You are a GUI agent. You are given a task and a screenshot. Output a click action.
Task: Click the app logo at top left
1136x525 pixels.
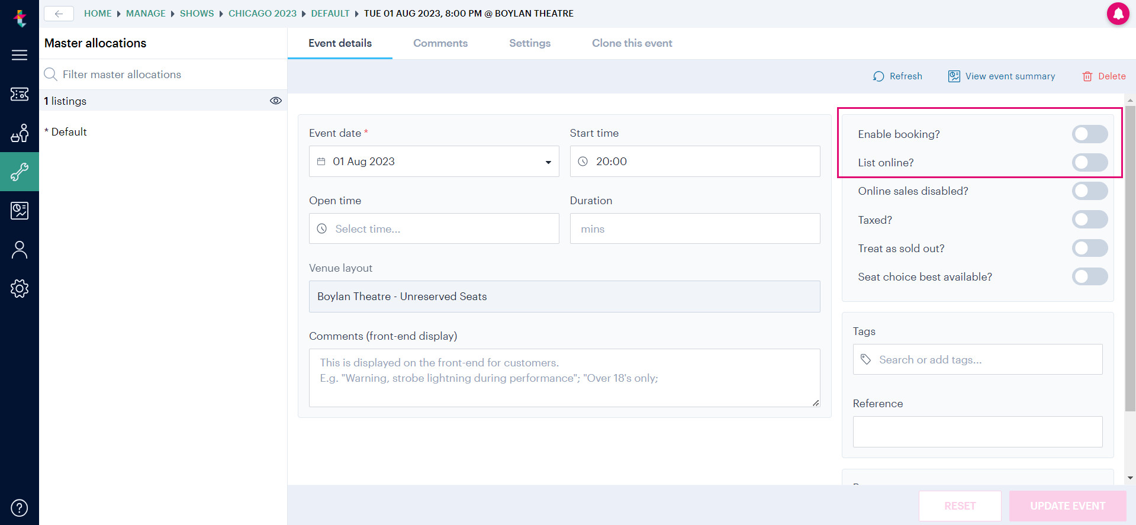pos(20,18)
